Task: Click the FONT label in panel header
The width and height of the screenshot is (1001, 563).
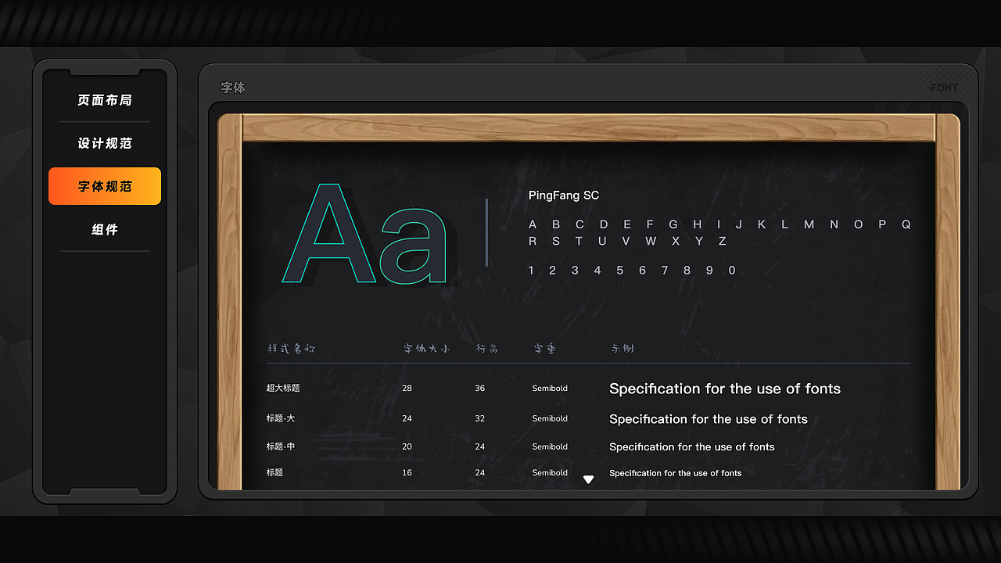Action: coord(942,88)
